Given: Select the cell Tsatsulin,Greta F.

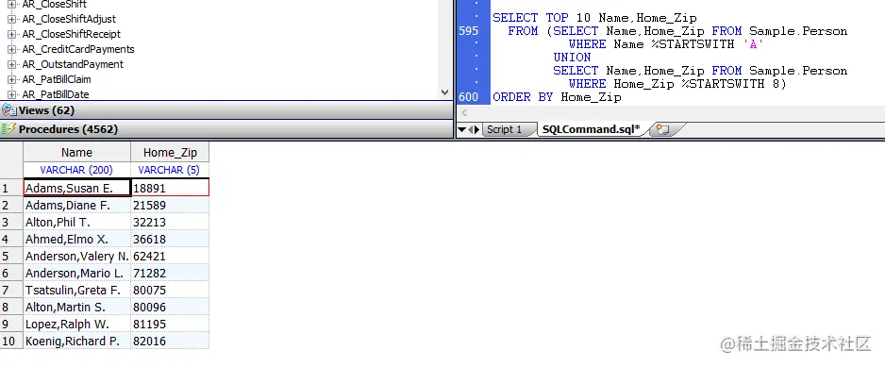Looking at the screenshot, I should [x=77, y=291].
